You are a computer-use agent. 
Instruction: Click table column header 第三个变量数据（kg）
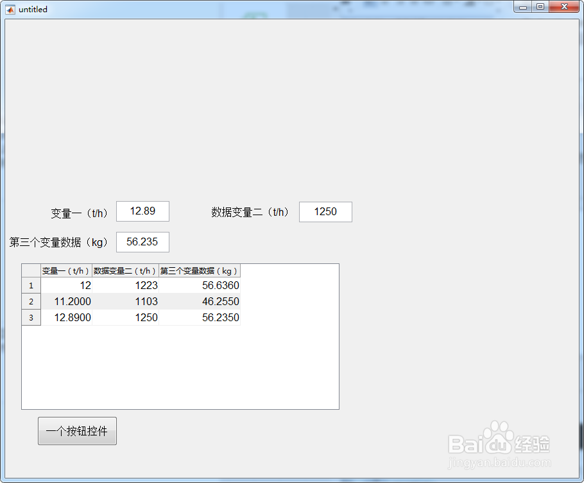[x=200, y=271]
